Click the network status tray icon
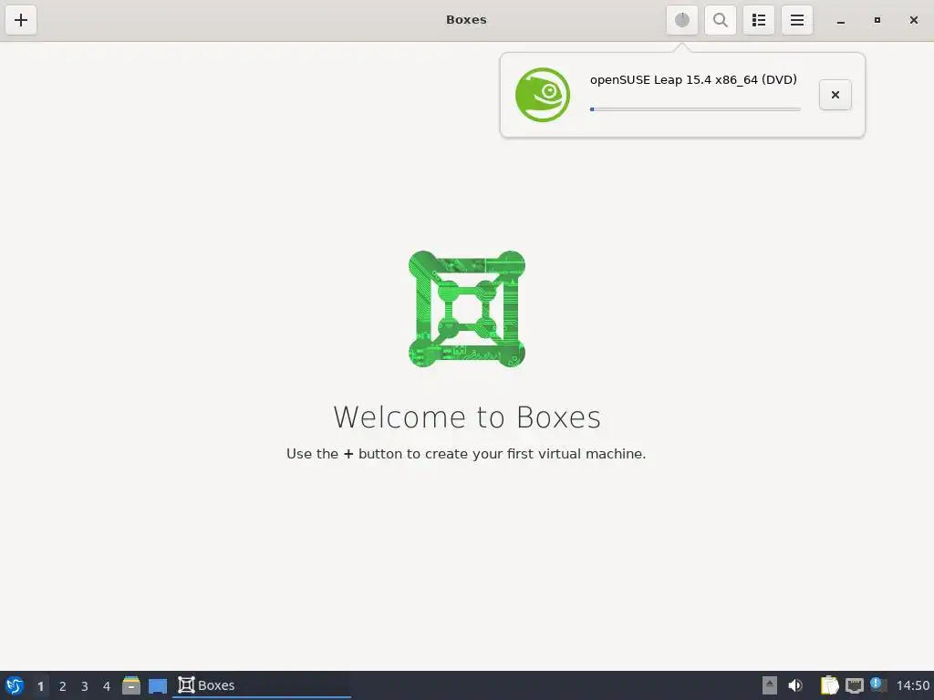Screen dimensions: 934x700 click(x=854, y=685)
